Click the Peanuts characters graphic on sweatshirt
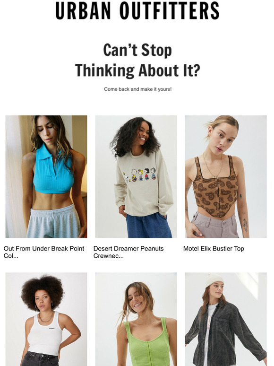This screenshot has width=274, height=366. click(x=140, y=174)
